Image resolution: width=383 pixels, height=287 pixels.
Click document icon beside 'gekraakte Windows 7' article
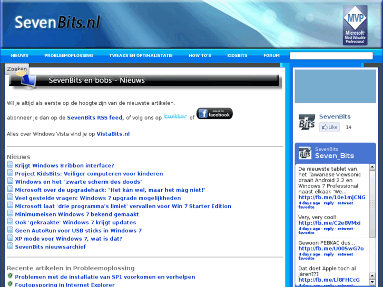(x=10, y=221)
